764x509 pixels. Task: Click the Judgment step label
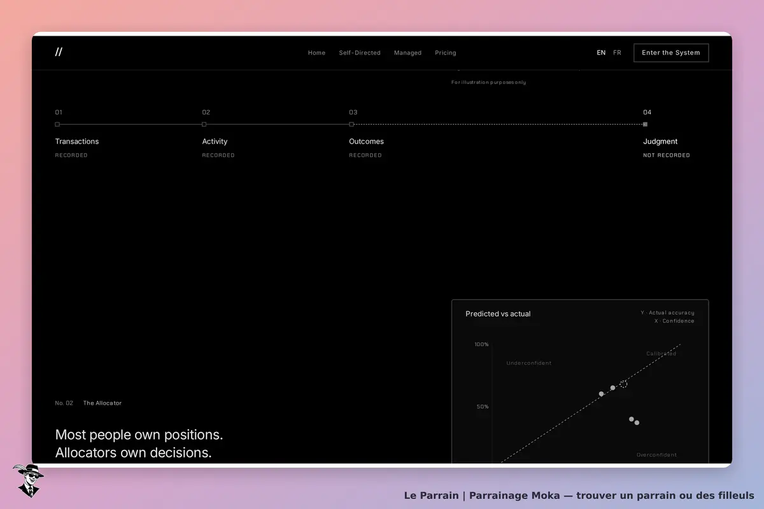pyautogui.click(x=660, y=141)
